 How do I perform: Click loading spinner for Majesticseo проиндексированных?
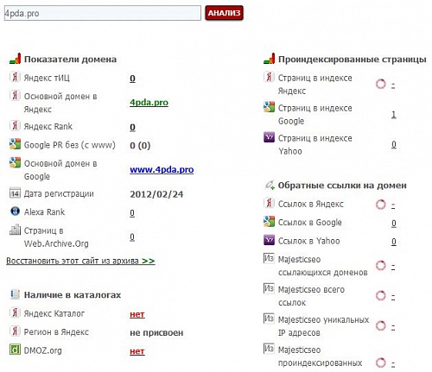[x=381, y=363]
